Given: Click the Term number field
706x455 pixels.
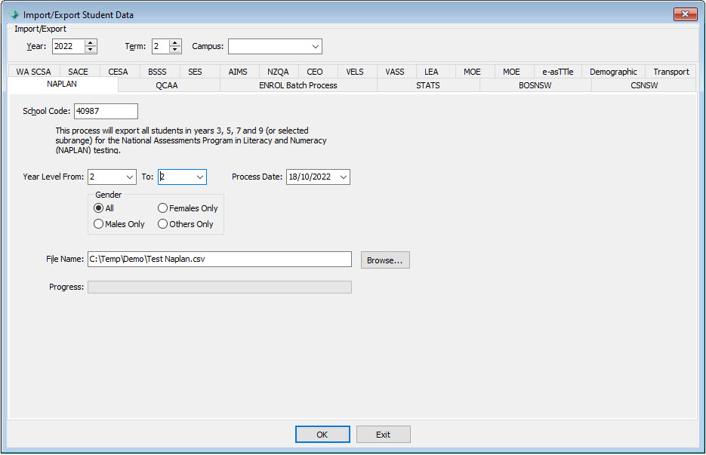Looking at the screenshot, I should 160,46.
